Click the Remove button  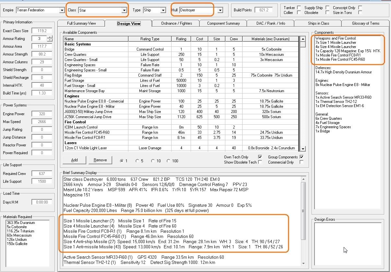(x=100, y=160)
